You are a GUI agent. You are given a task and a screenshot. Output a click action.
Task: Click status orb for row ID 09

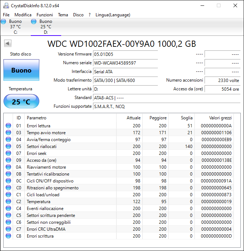pos(8,160)
